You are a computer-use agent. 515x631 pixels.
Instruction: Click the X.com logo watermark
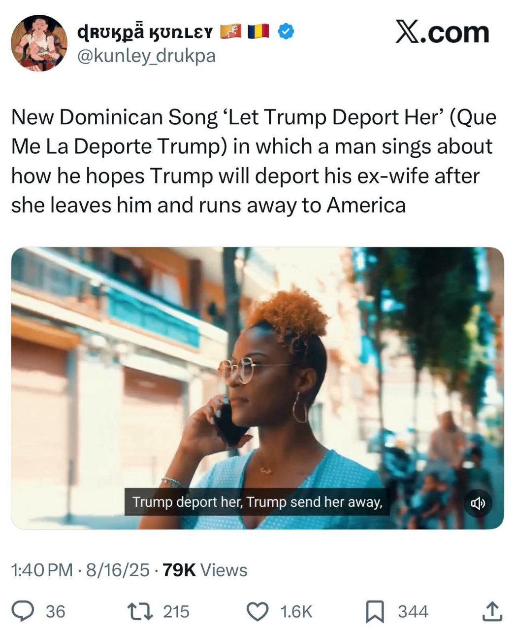[x=443, y=33]
